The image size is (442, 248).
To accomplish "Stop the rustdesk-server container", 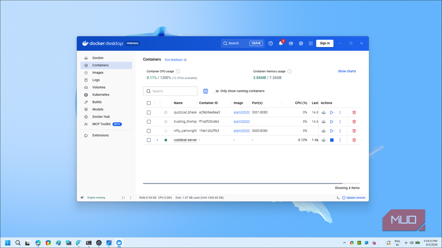I will [x=332, y=140].
